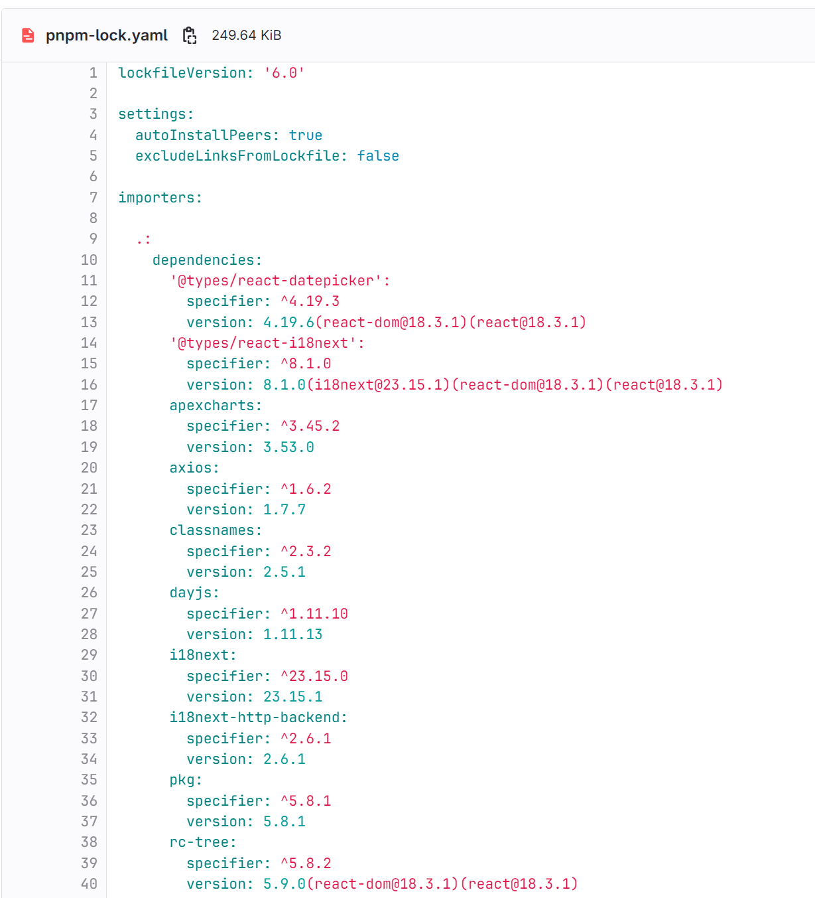Click specifier ^5.8.2 line
This screenshot has height=898, width=815.
coord(259,863)
